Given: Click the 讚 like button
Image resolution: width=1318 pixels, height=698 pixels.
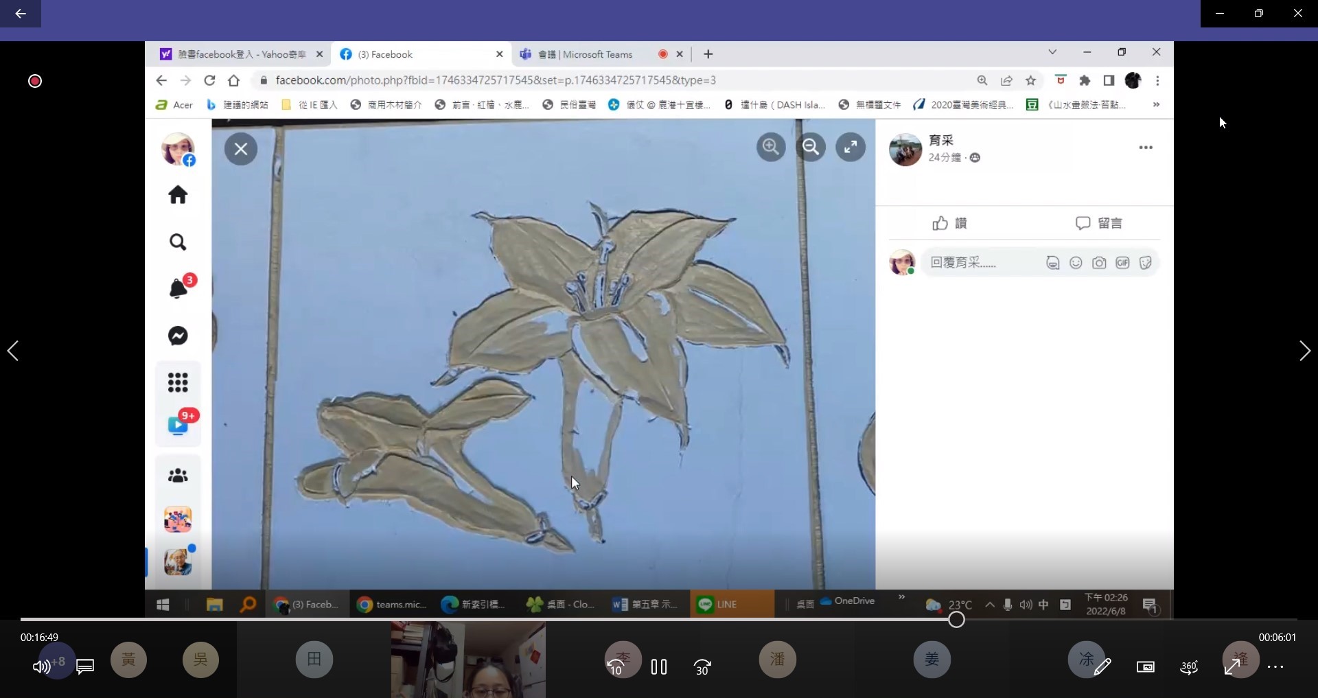Looking at the screenshot, I should 950,223.
